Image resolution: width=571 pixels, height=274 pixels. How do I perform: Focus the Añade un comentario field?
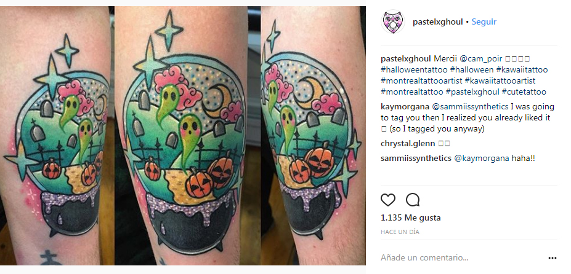pyautogui.click(x=462, y=258)
